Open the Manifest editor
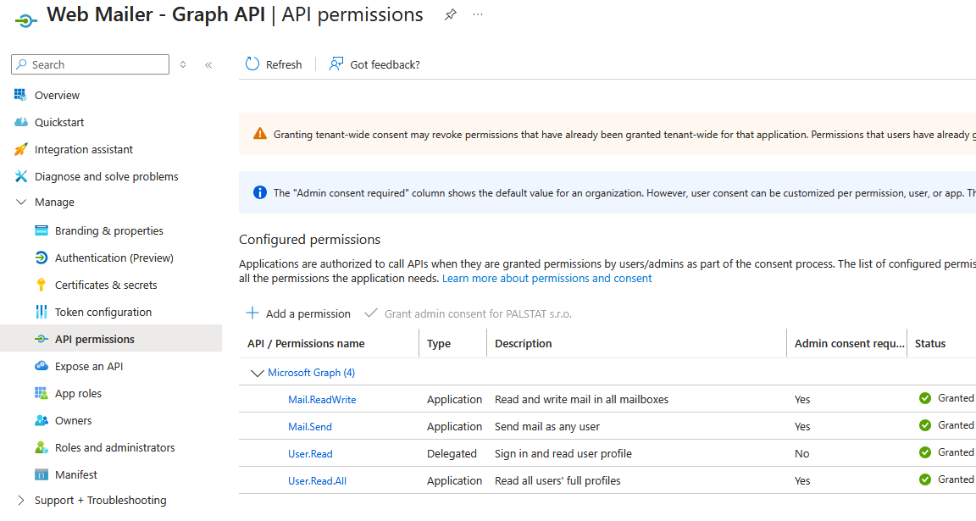The image size is (976, 521). [76, 475]
